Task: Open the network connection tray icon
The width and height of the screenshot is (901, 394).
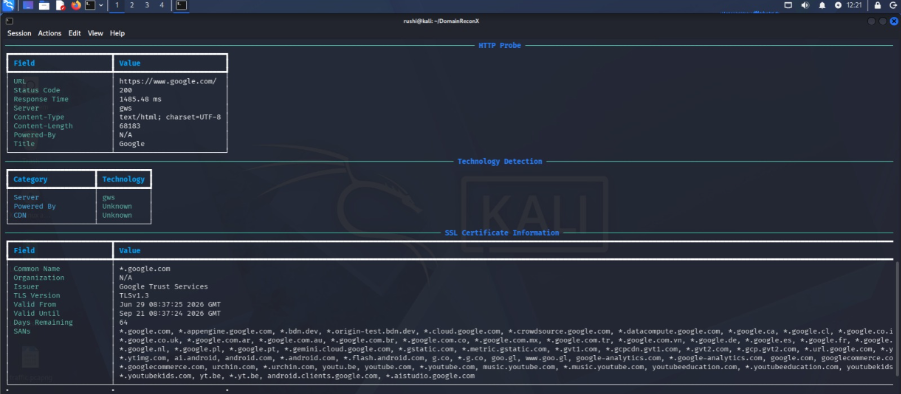Action: 788,5
